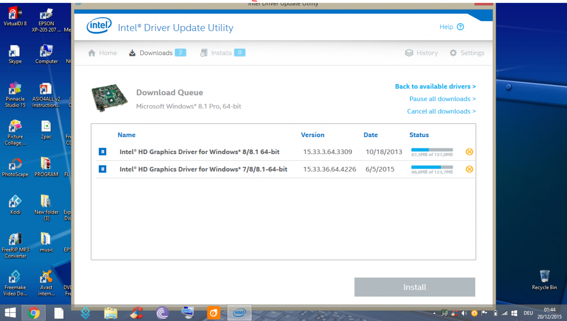Click the volume icon in system tray
The image size is (567, 321).
464,313
